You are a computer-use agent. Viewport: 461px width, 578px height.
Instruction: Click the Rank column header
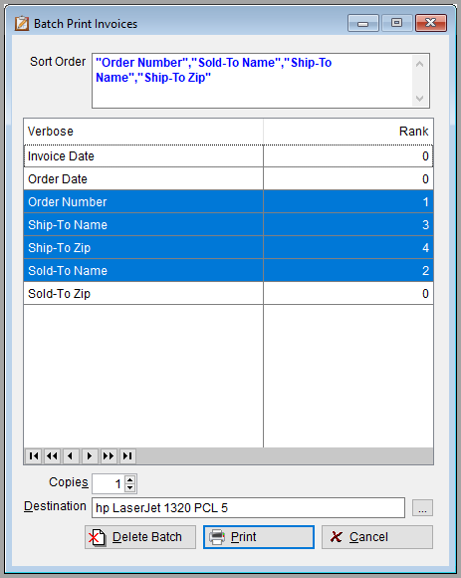pyautogui.click(x=348, y=132)
